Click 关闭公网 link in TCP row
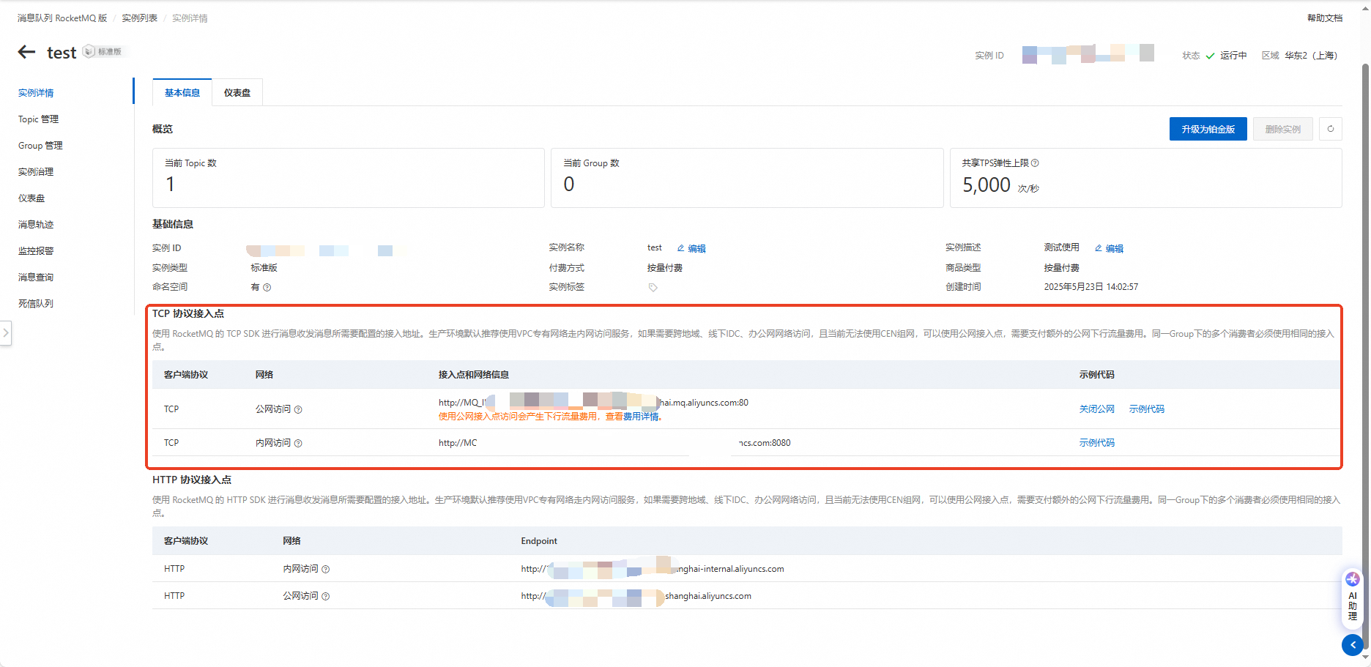Screen dimensions: 1371x667 (1096, 409)
